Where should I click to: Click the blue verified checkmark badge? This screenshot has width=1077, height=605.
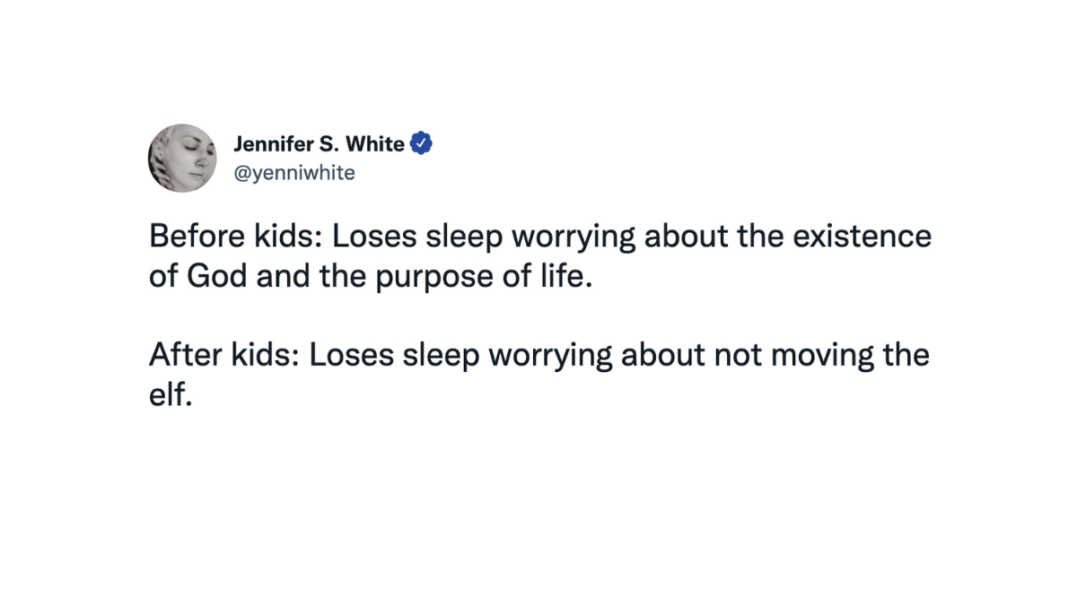tap(422, 143)
